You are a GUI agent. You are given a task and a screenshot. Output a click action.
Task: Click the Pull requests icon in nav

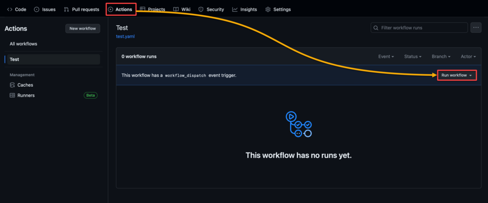pos(66,10)
